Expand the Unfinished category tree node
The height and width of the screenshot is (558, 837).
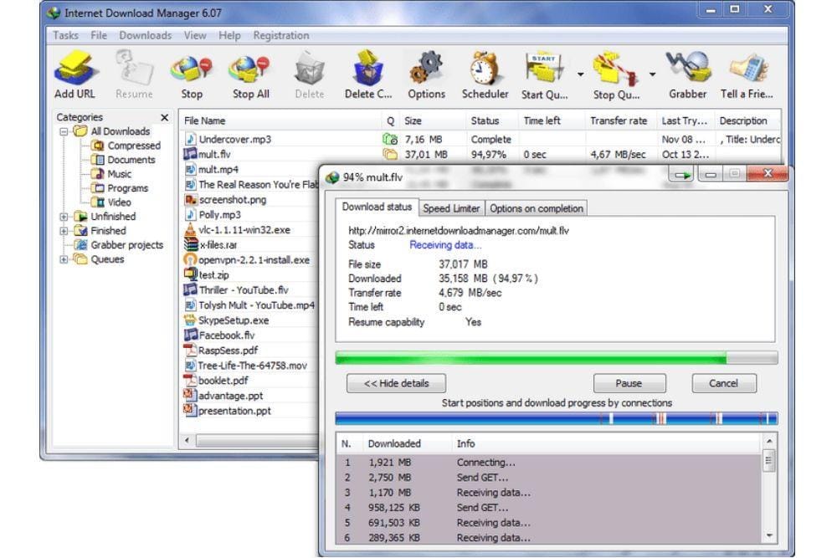tap(64, 217)
